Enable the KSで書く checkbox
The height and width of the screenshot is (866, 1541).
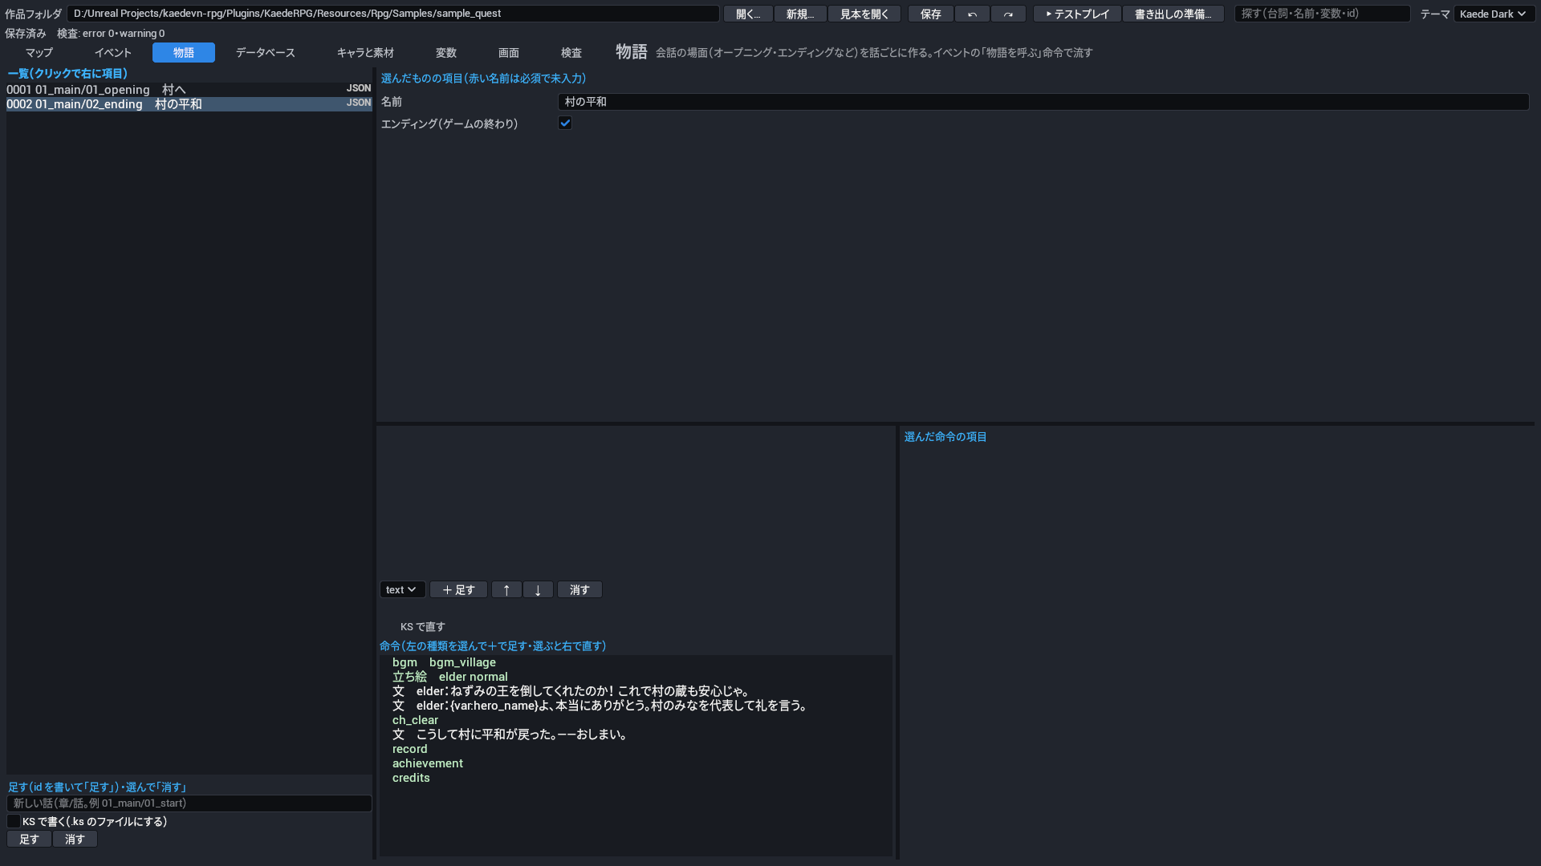pos(14,822)
